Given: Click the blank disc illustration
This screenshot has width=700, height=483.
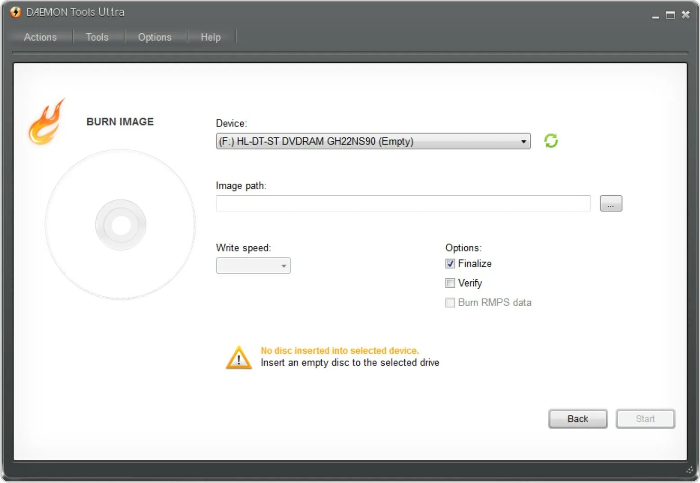Looking at the screenshot, I should [x=121, y=224].
